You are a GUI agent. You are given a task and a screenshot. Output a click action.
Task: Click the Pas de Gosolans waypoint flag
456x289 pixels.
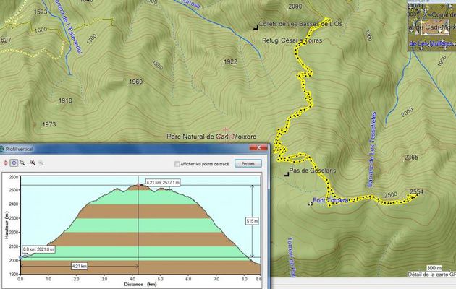coord(287,174)
